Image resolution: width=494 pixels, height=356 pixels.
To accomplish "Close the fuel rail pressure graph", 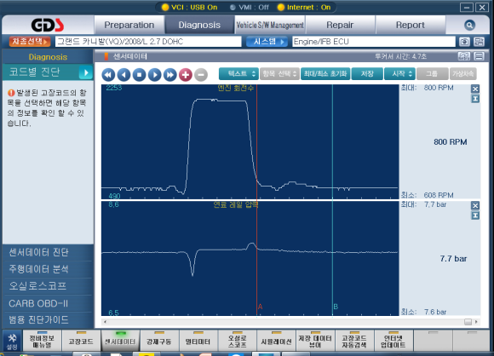I will [475, 206].
